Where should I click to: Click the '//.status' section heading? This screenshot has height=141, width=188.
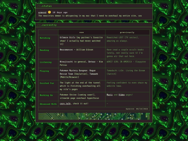(x=45, y=6)
